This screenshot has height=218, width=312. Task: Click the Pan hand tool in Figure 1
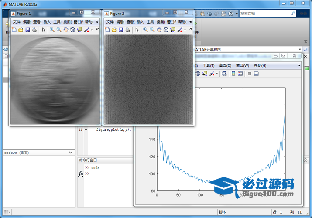(65, 30)
